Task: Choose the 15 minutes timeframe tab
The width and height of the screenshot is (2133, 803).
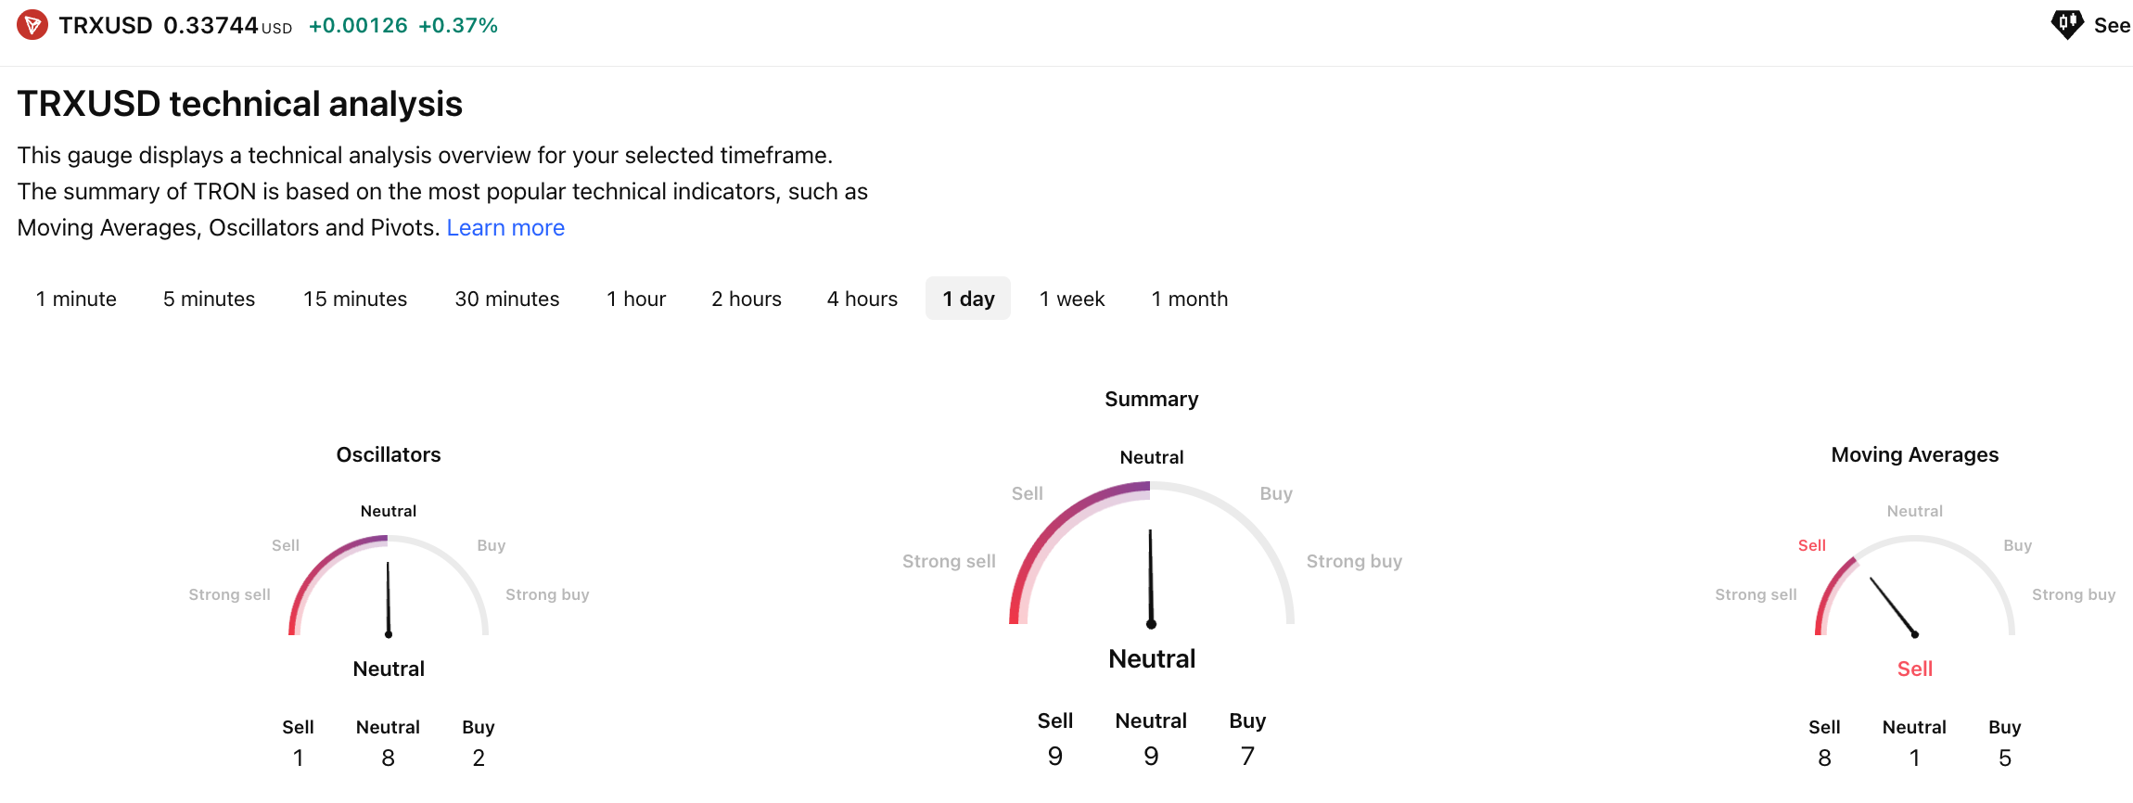Action: pos(355,299)
